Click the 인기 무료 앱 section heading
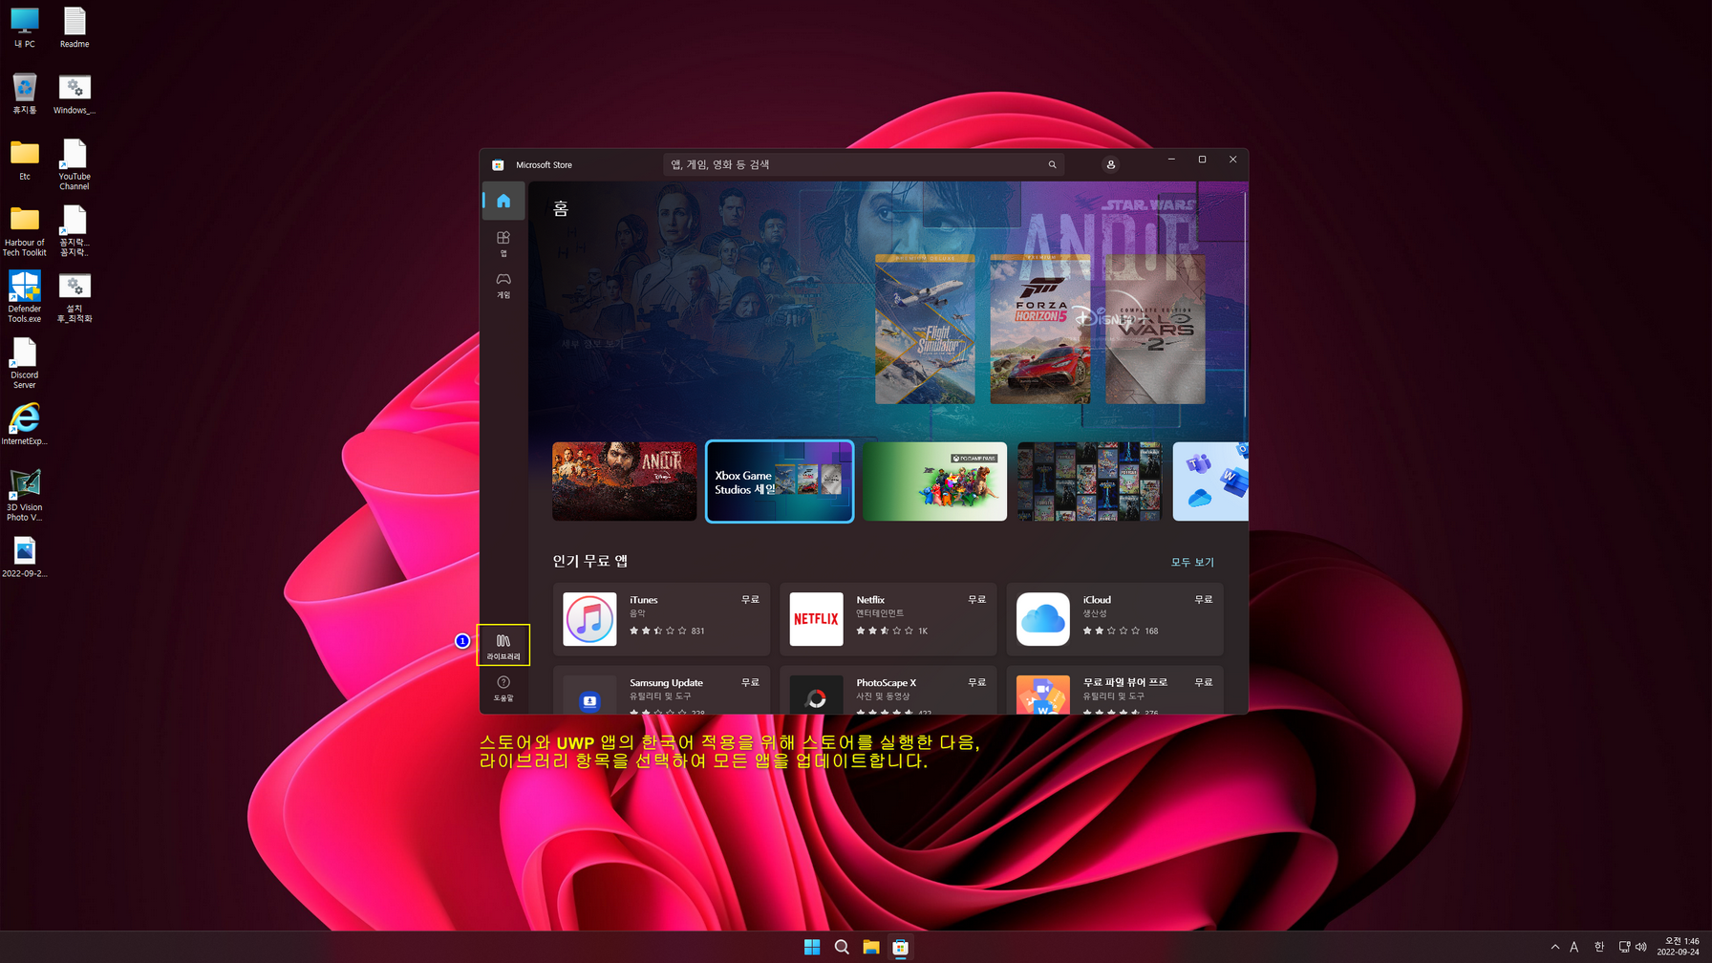Viewport: 1712px width, 963px height. click(x=589, y=561)
